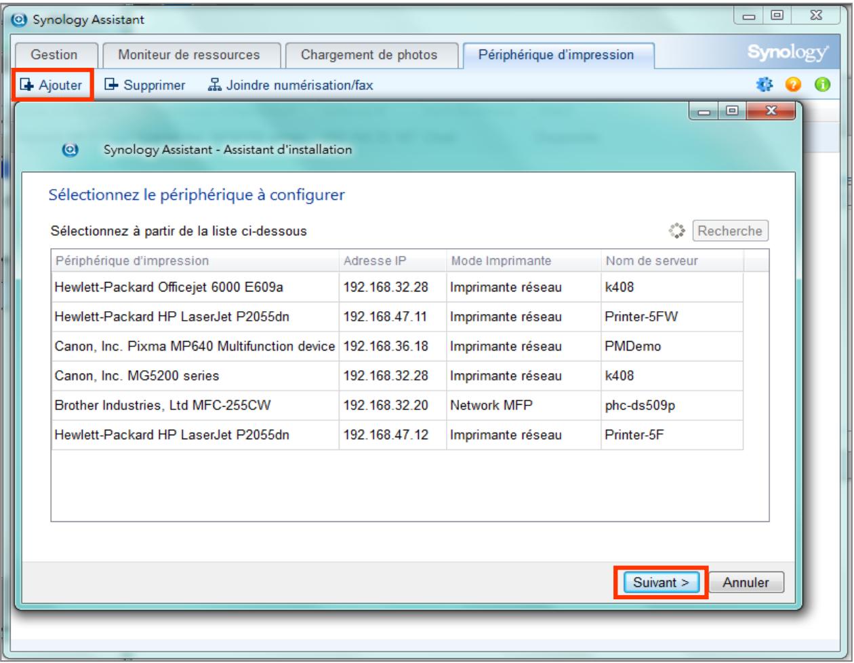This screenshot has height=663, width=854.
Task: Select Canon Pixma MP640 Multifunction device row
Action: (x=397, y=346)
